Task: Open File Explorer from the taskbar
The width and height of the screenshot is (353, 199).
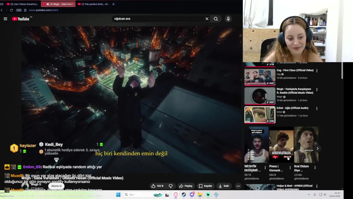Action: click(x=200, y=195)
